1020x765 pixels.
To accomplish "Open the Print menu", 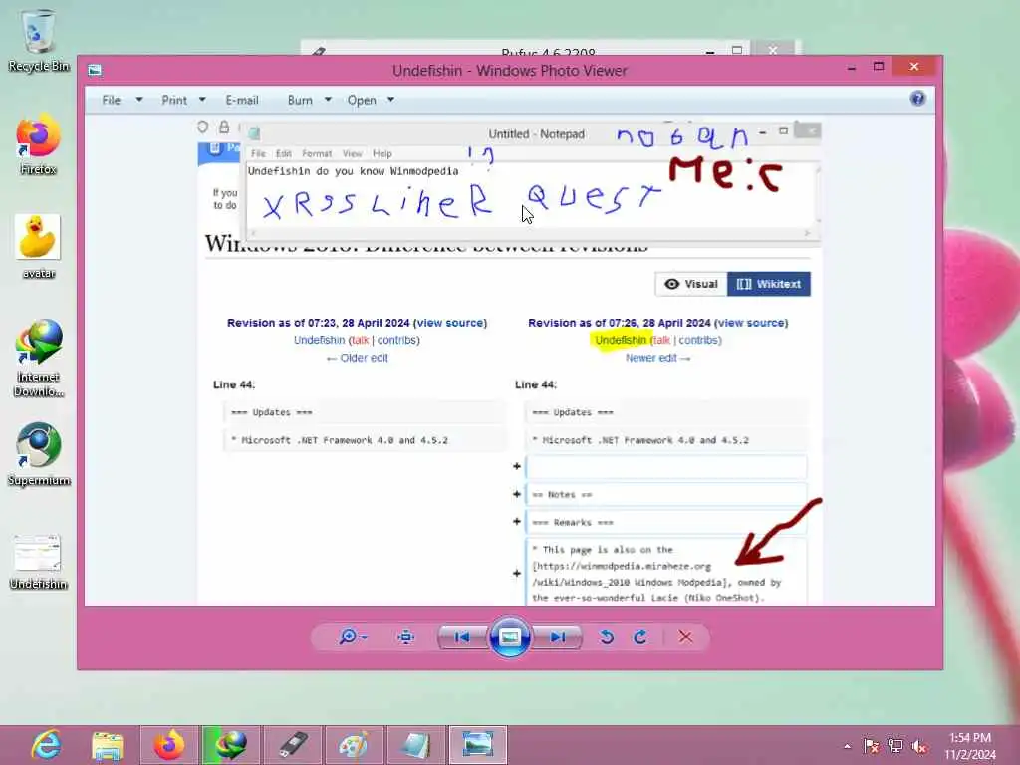I will coord(174,101).
